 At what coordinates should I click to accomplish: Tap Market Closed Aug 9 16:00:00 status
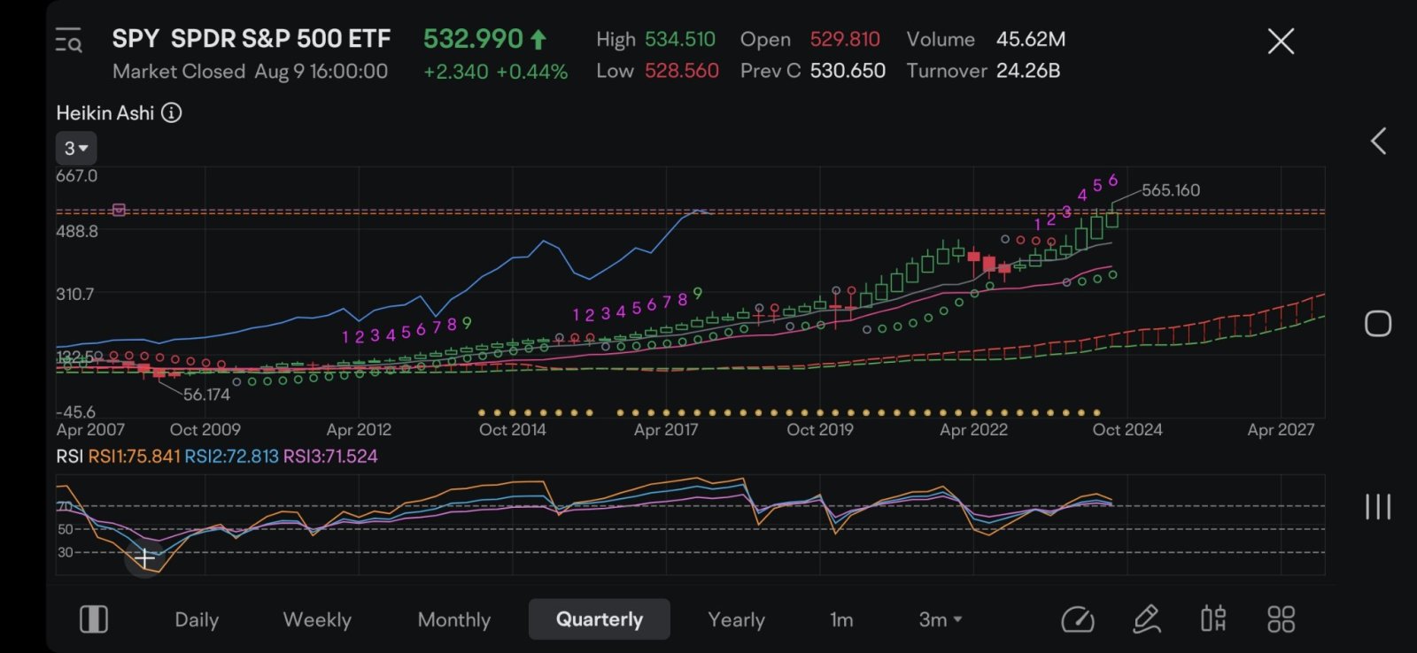[250, 72]
